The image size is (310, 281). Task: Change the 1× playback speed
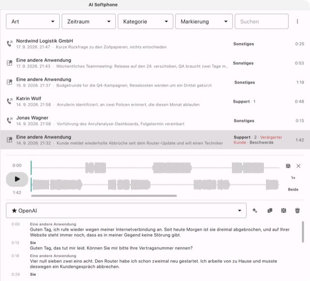293,177
